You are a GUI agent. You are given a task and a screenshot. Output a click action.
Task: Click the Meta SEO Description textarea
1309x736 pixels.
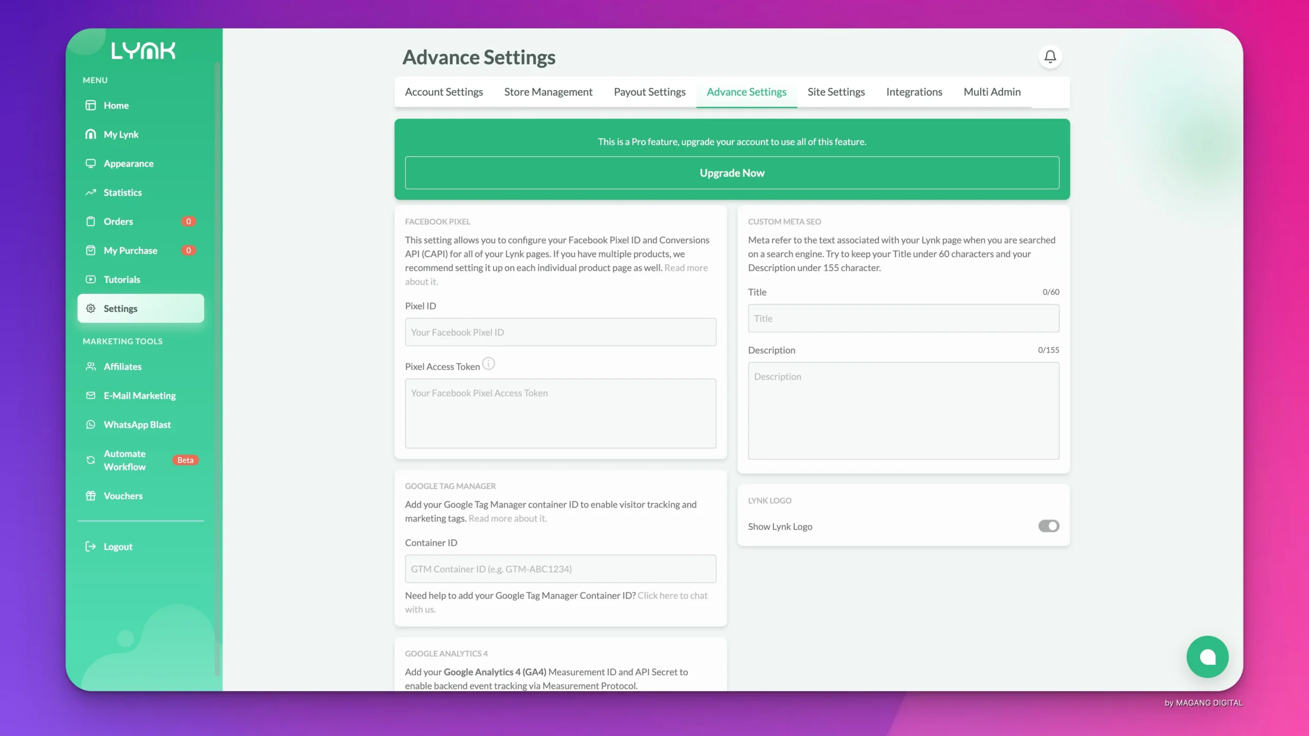pos(903,410)
